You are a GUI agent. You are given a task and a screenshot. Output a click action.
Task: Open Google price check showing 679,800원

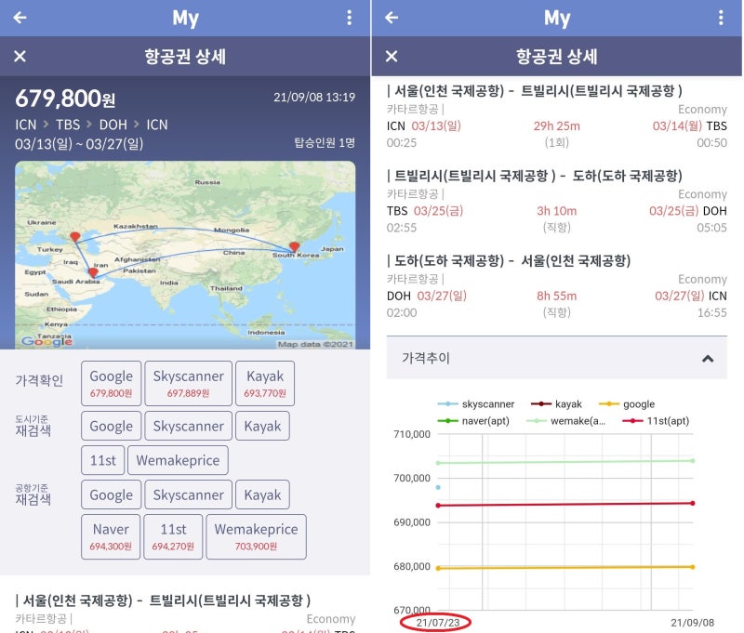tap(112, 383)
